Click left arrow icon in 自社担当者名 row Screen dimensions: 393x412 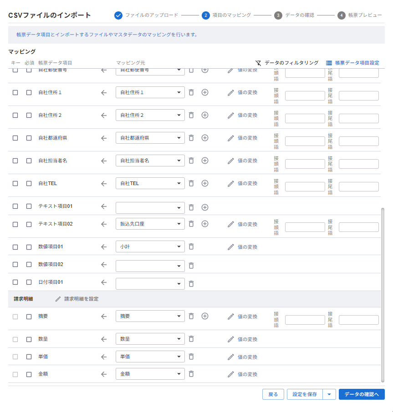tap(104, 161)
